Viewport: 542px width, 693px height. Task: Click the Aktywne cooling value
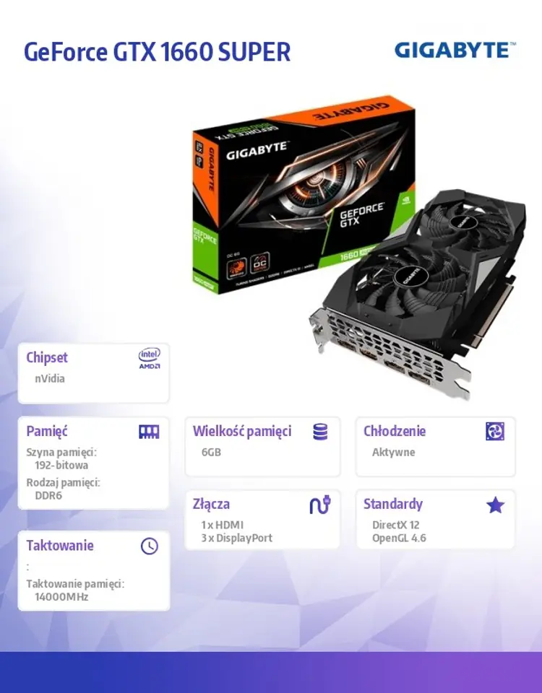pos(393,452)
